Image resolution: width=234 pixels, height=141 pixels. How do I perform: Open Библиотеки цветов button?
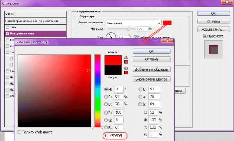(151, 79)
